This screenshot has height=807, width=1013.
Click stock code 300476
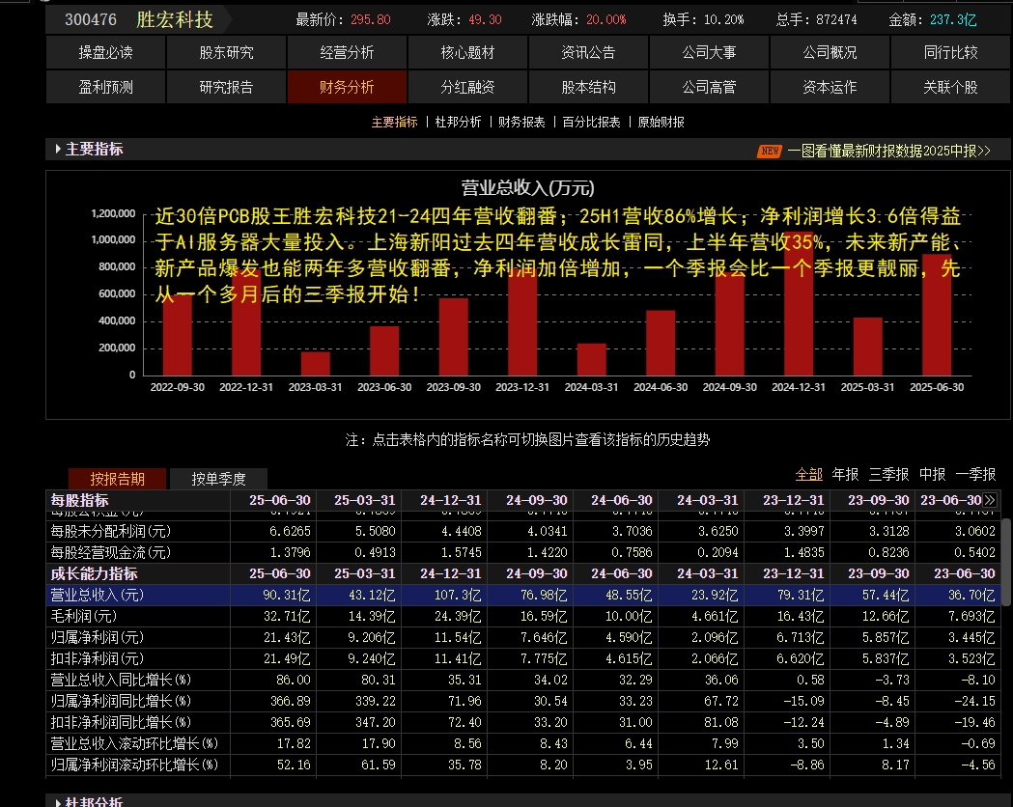91,20
